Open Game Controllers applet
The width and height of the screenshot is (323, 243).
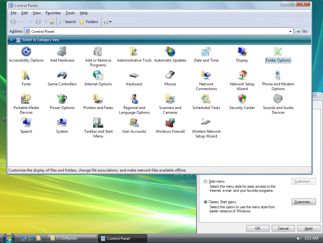(x=62, y=78)
